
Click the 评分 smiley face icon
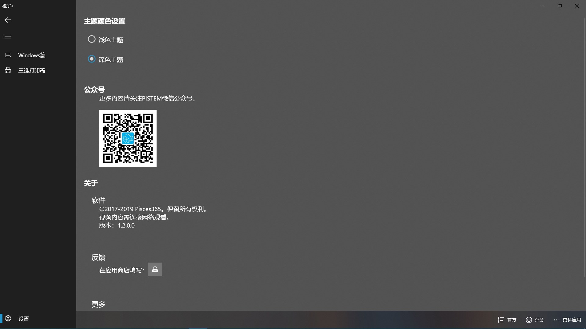click(x=529, y=320)
